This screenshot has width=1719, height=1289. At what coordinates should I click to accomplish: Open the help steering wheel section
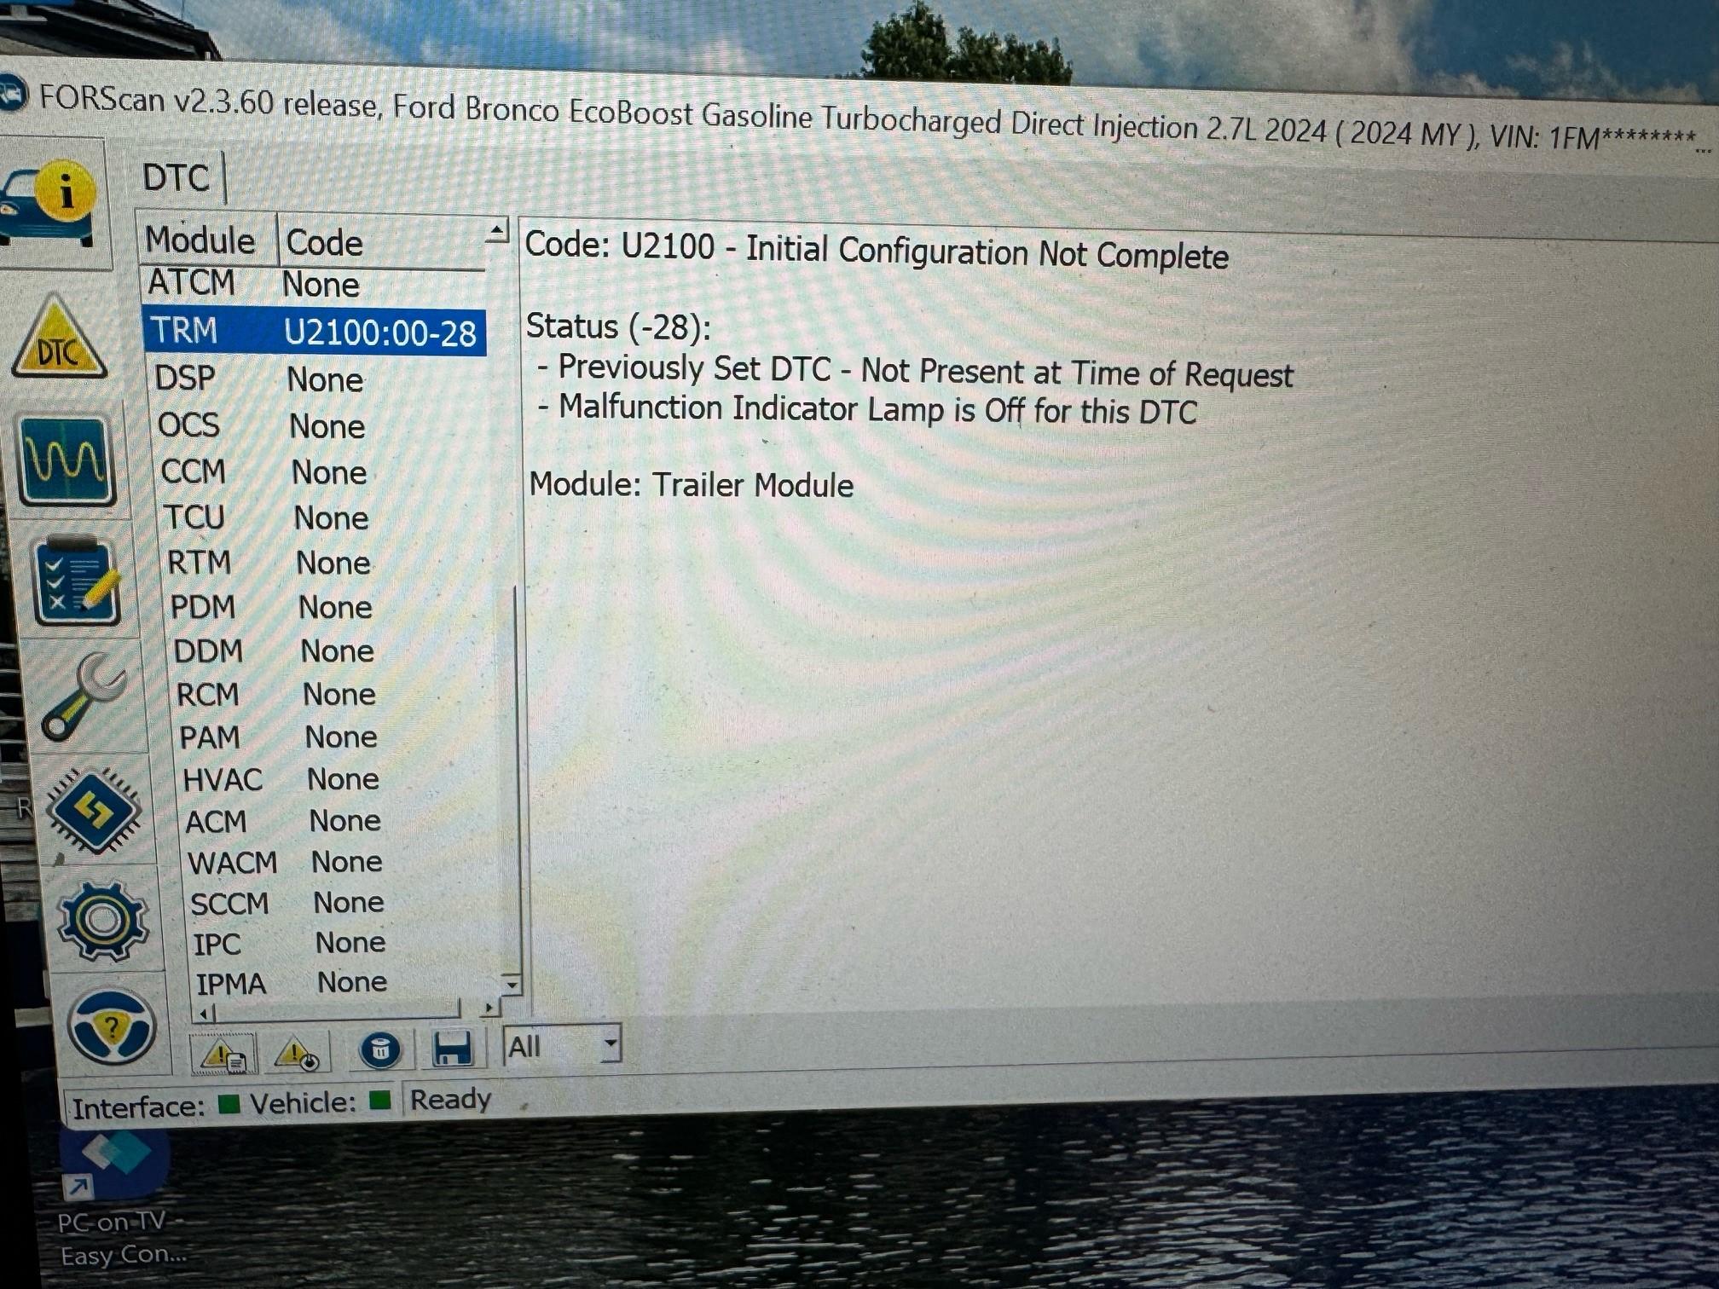click(x=112, y=1027)
